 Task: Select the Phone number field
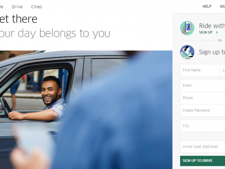202,98
